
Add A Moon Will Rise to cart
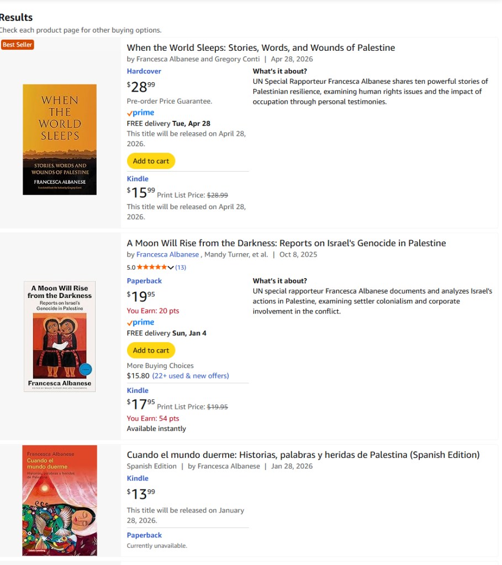[151, 350]
